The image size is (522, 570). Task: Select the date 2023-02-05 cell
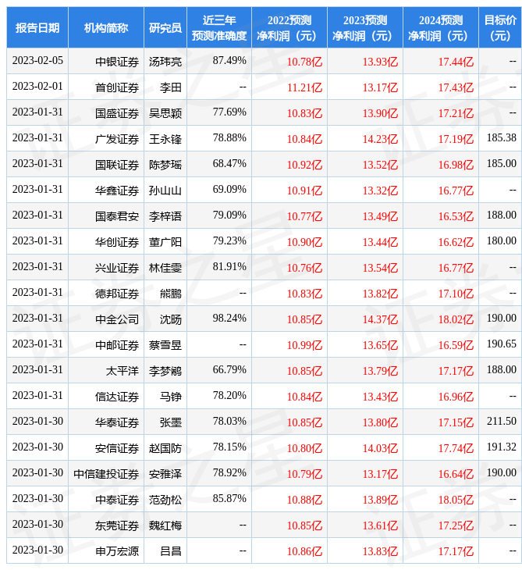click(x=37, y=61)
